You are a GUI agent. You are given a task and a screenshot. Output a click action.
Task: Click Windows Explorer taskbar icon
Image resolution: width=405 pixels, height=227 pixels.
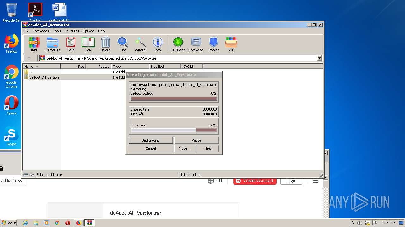coord(36,223)
